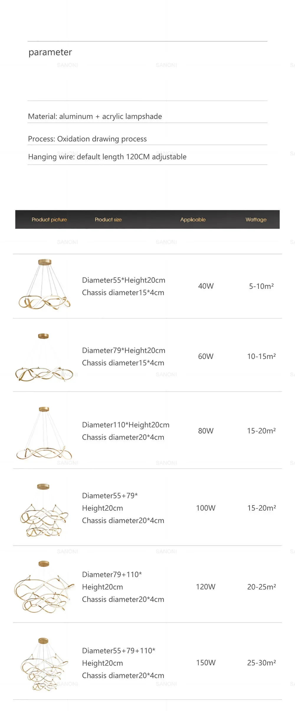Select the Material aluminum acrylic lampshade line
This screenshot has width=295, height=711.
pyautogui.click(x=95, y=116)
